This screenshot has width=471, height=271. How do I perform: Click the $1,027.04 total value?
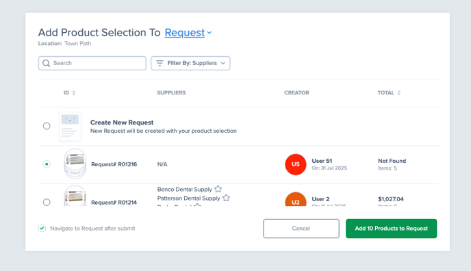pos(391,199)
